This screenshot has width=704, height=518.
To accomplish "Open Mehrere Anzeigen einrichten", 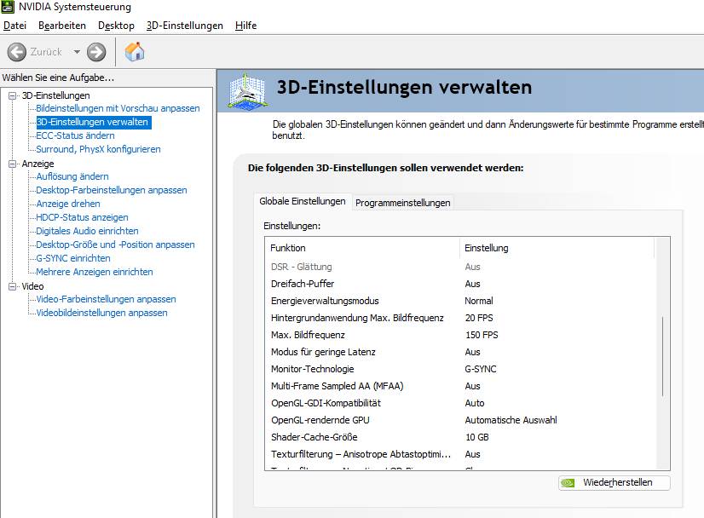I will click(x=95, y=272).
